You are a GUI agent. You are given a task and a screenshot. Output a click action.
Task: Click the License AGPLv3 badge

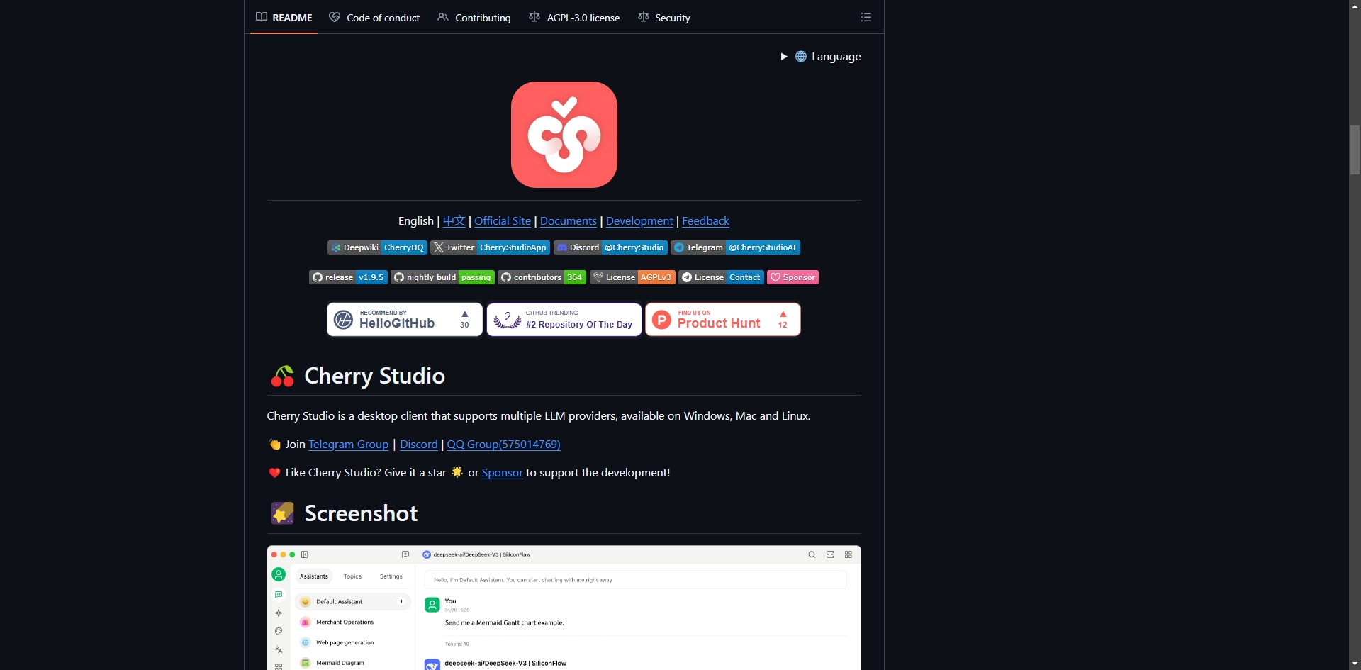coord(632,277)
